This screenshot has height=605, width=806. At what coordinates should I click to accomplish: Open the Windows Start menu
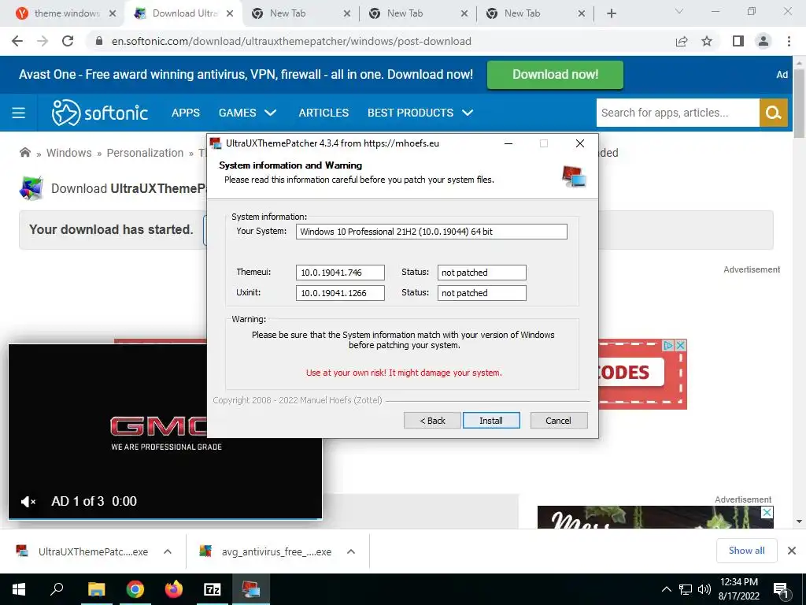pyautogui.click(x=19, y=589)
